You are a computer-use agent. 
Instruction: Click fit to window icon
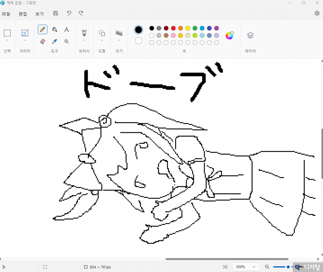225,267
